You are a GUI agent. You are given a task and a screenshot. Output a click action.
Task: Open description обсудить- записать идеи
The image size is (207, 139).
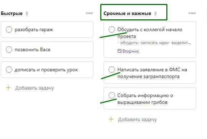(x=154, y=43)
